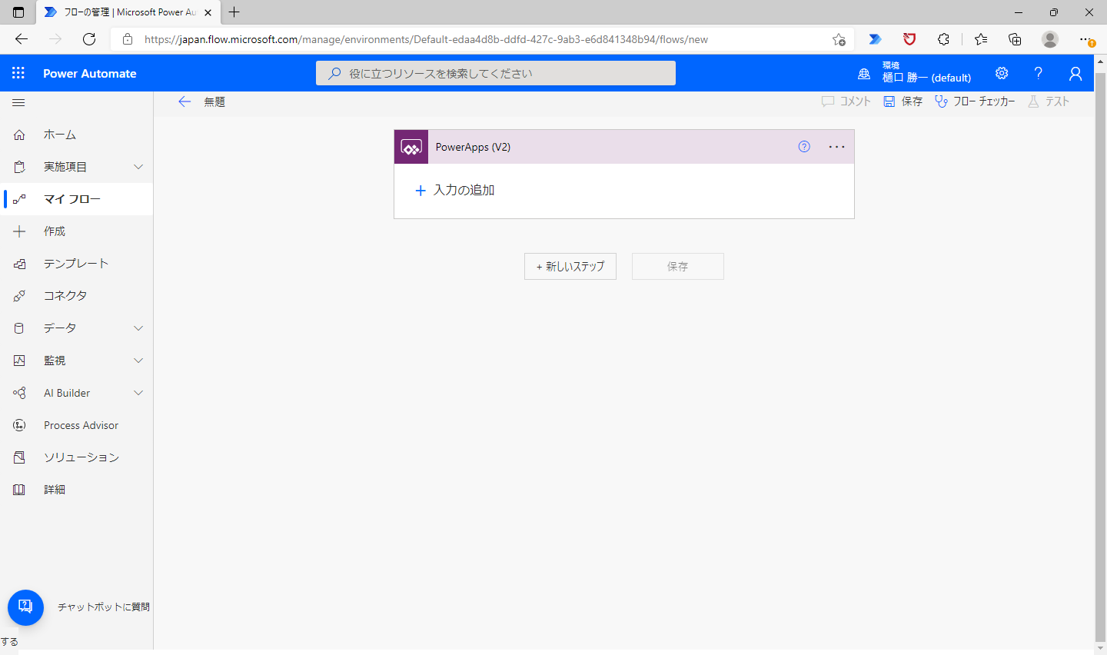This screenshot has width=1107, height=655.
Task: Open 詳細 in the sidebar
Action: (77, 490)
